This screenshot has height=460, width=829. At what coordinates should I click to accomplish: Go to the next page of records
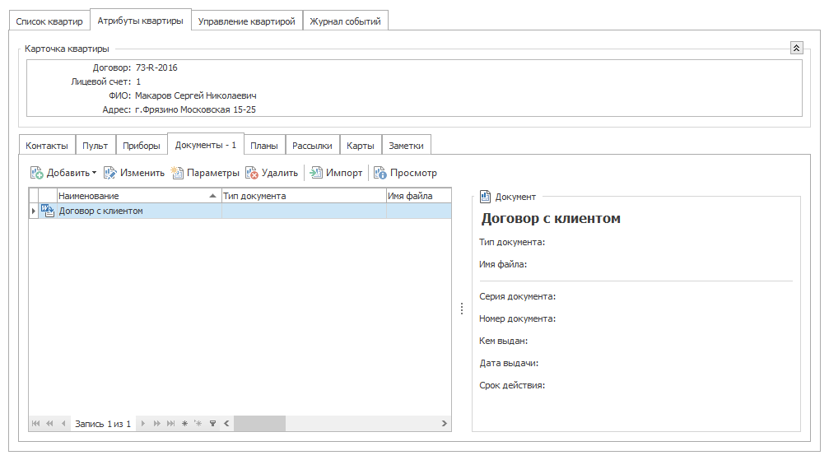[157, 424]
